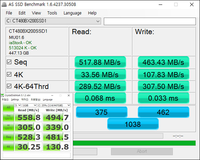Click the Seq read result 517.88 MB/s

click(x=100, y=62)
